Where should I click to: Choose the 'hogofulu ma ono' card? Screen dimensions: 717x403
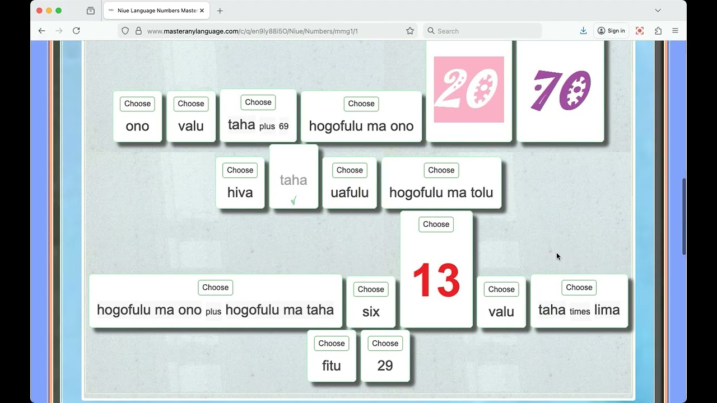tap(361, 104)
